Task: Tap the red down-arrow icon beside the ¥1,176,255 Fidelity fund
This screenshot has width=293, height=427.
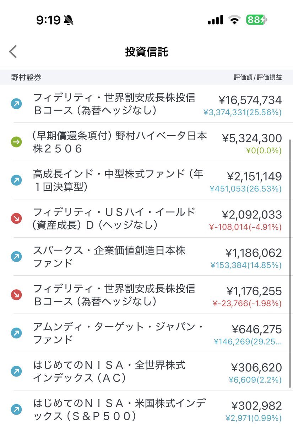Action: click(x=16, y=295)
